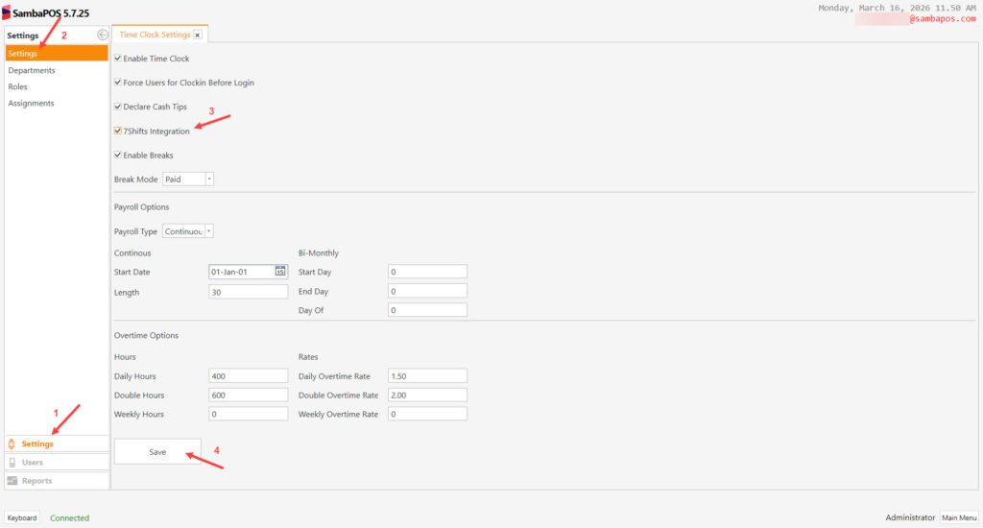
Task: Expand the Break Mode dropdown
Action: pyautogui.click(x=209, y=179)
